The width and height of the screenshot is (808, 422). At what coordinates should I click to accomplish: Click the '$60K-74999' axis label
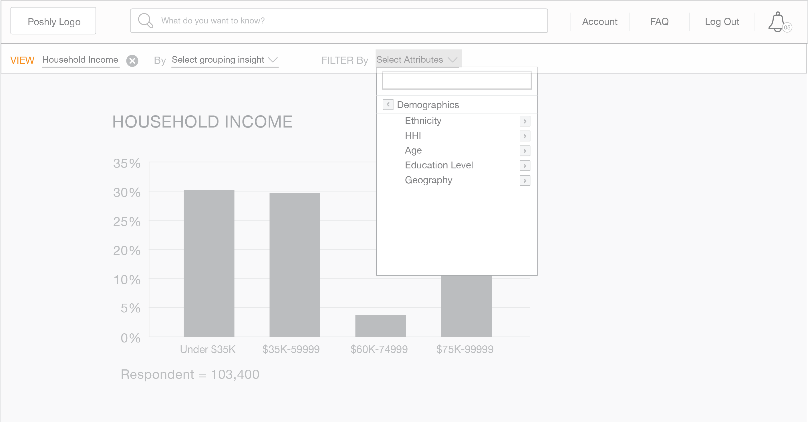379,349
